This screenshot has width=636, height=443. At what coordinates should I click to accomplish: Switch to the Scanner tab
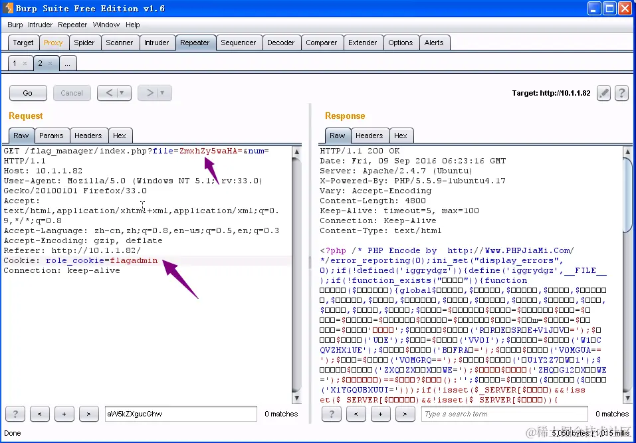click(119, 43)
